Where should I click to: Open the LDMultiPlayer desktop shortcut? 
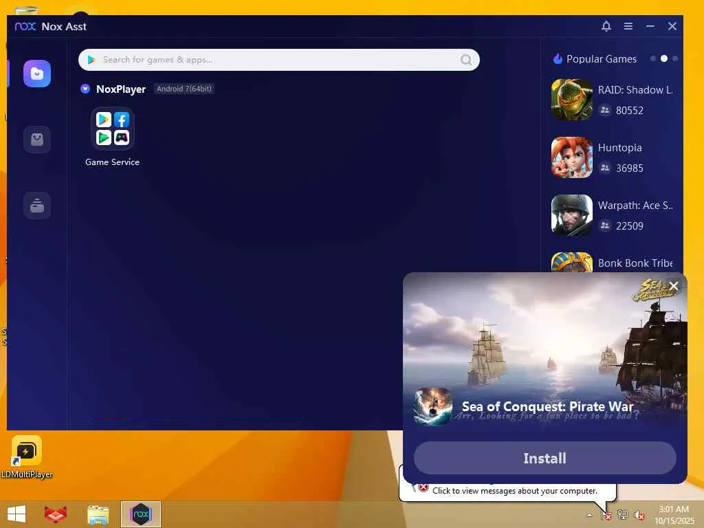[27, 456]
